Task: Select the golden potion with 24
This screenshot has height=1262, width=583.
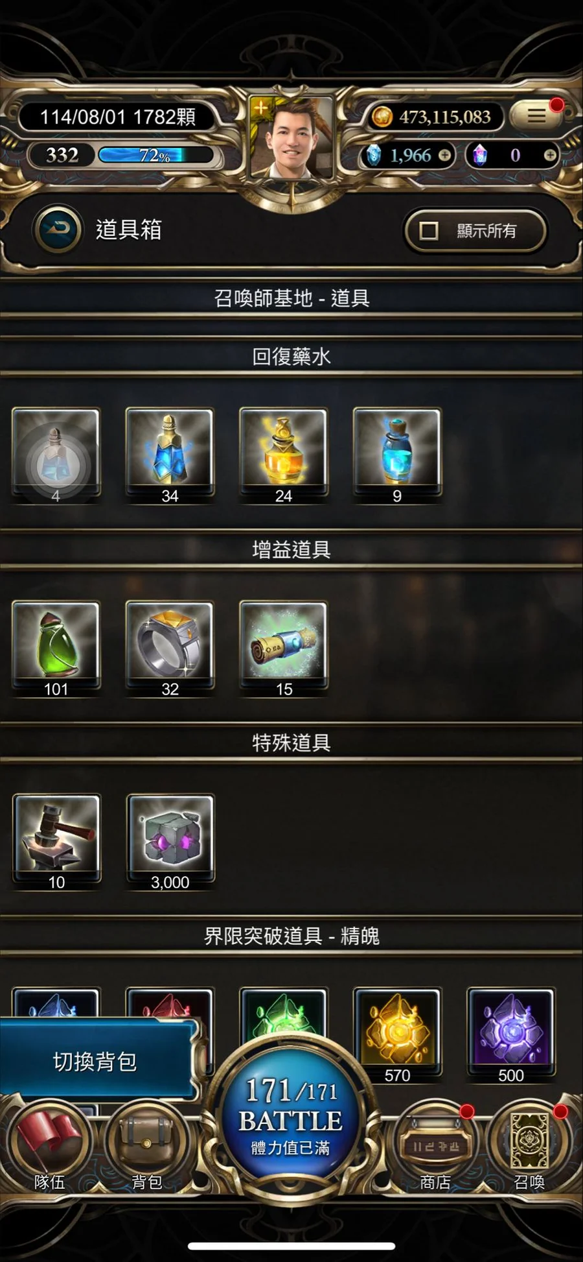Action: coord(284,456)
